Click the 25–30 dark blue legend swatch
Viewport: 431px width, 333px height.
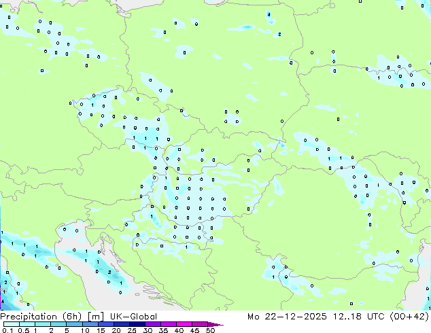point(137,324)
